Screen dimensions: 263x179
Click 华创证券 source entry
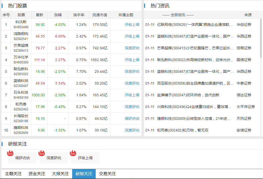244,25
